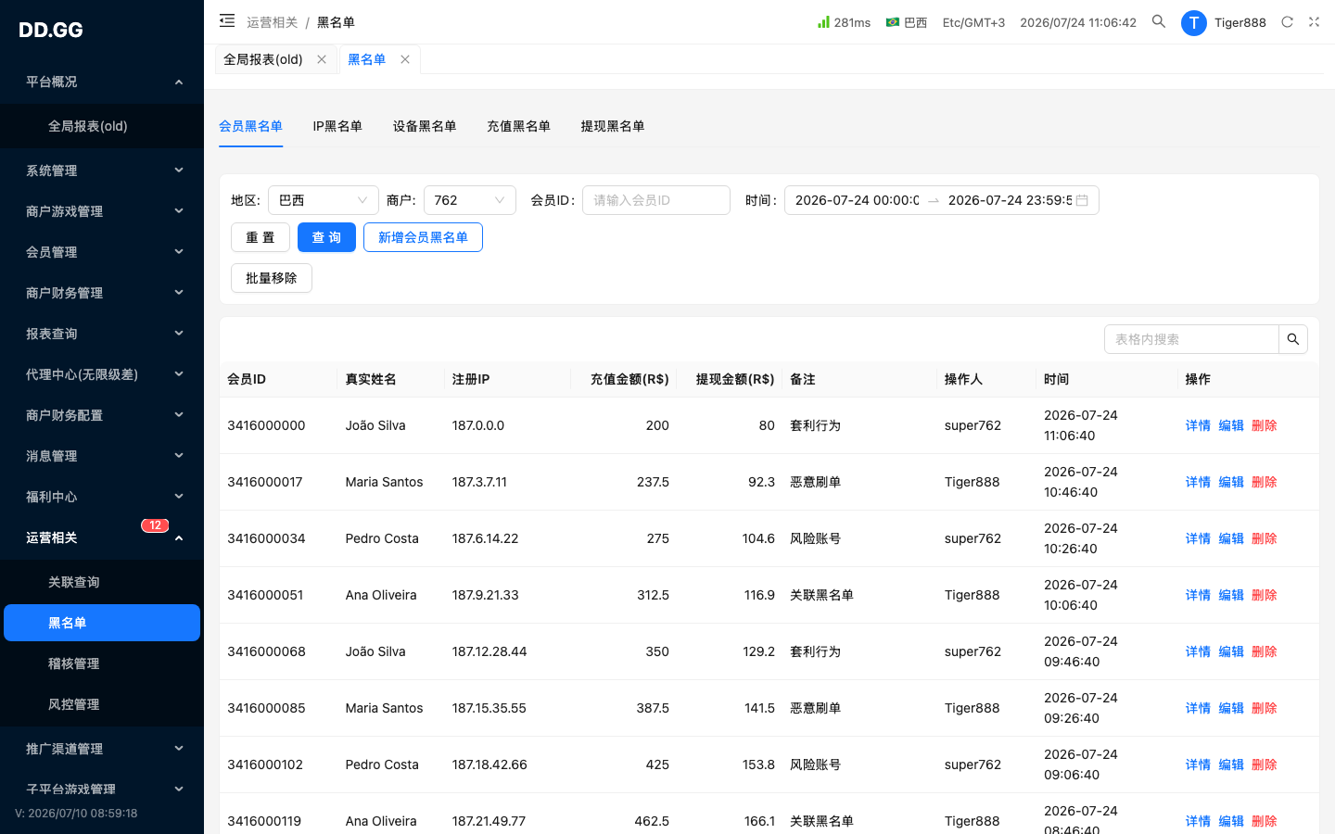Expand the 商户财务配置 menu

[102, 415]
